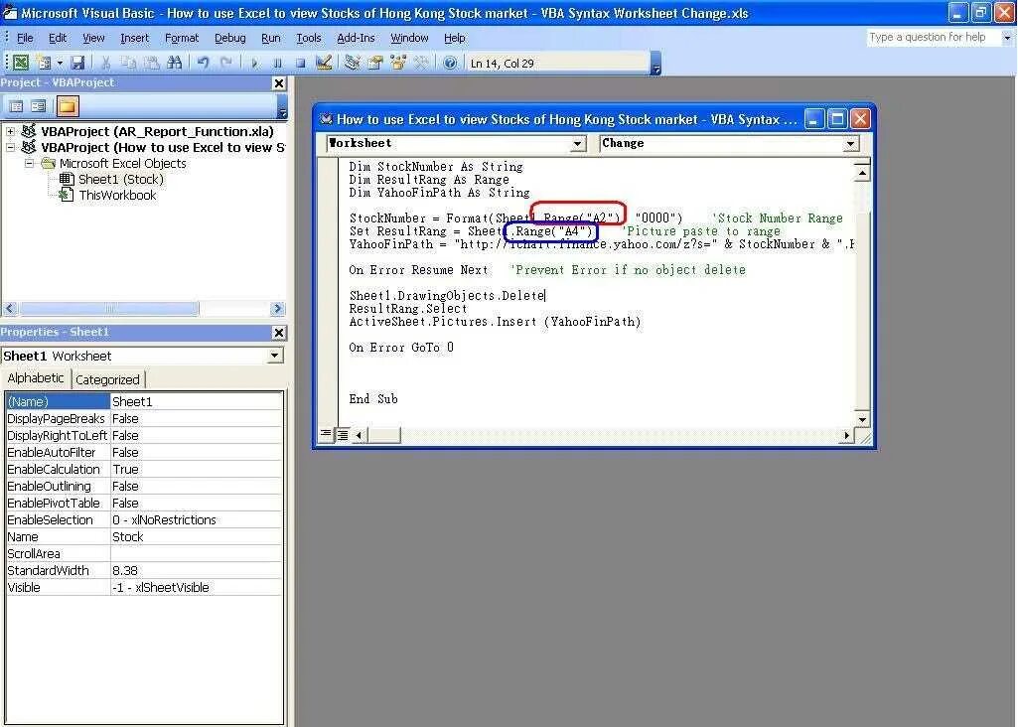Click the ScrollArea property value field
Image resolution: width=1018 pixels, height=727 pixels.
coord(197,553)
